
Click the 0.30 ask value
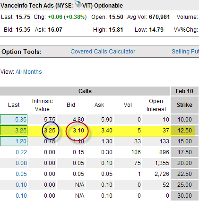pyautogui.click(x=107, y=152)
